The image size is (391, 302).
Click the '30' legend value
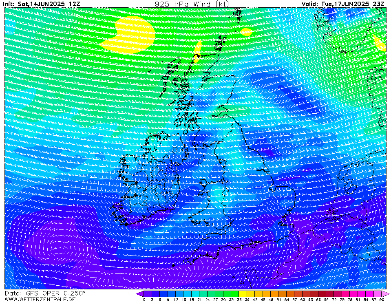pyautogui.click(x=223, y=300)
